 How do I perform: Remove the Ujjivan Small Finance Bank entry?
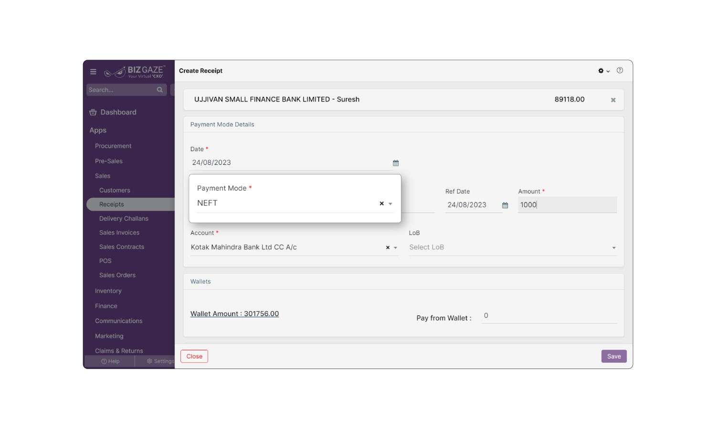pos(613,100)
